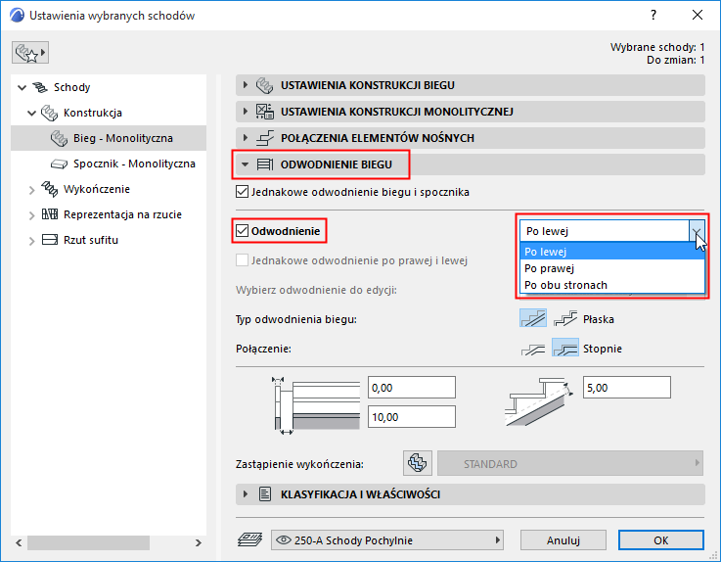Click the 'Wybrane schody: 1' text
Screen dimensions: 721x562
657,47
